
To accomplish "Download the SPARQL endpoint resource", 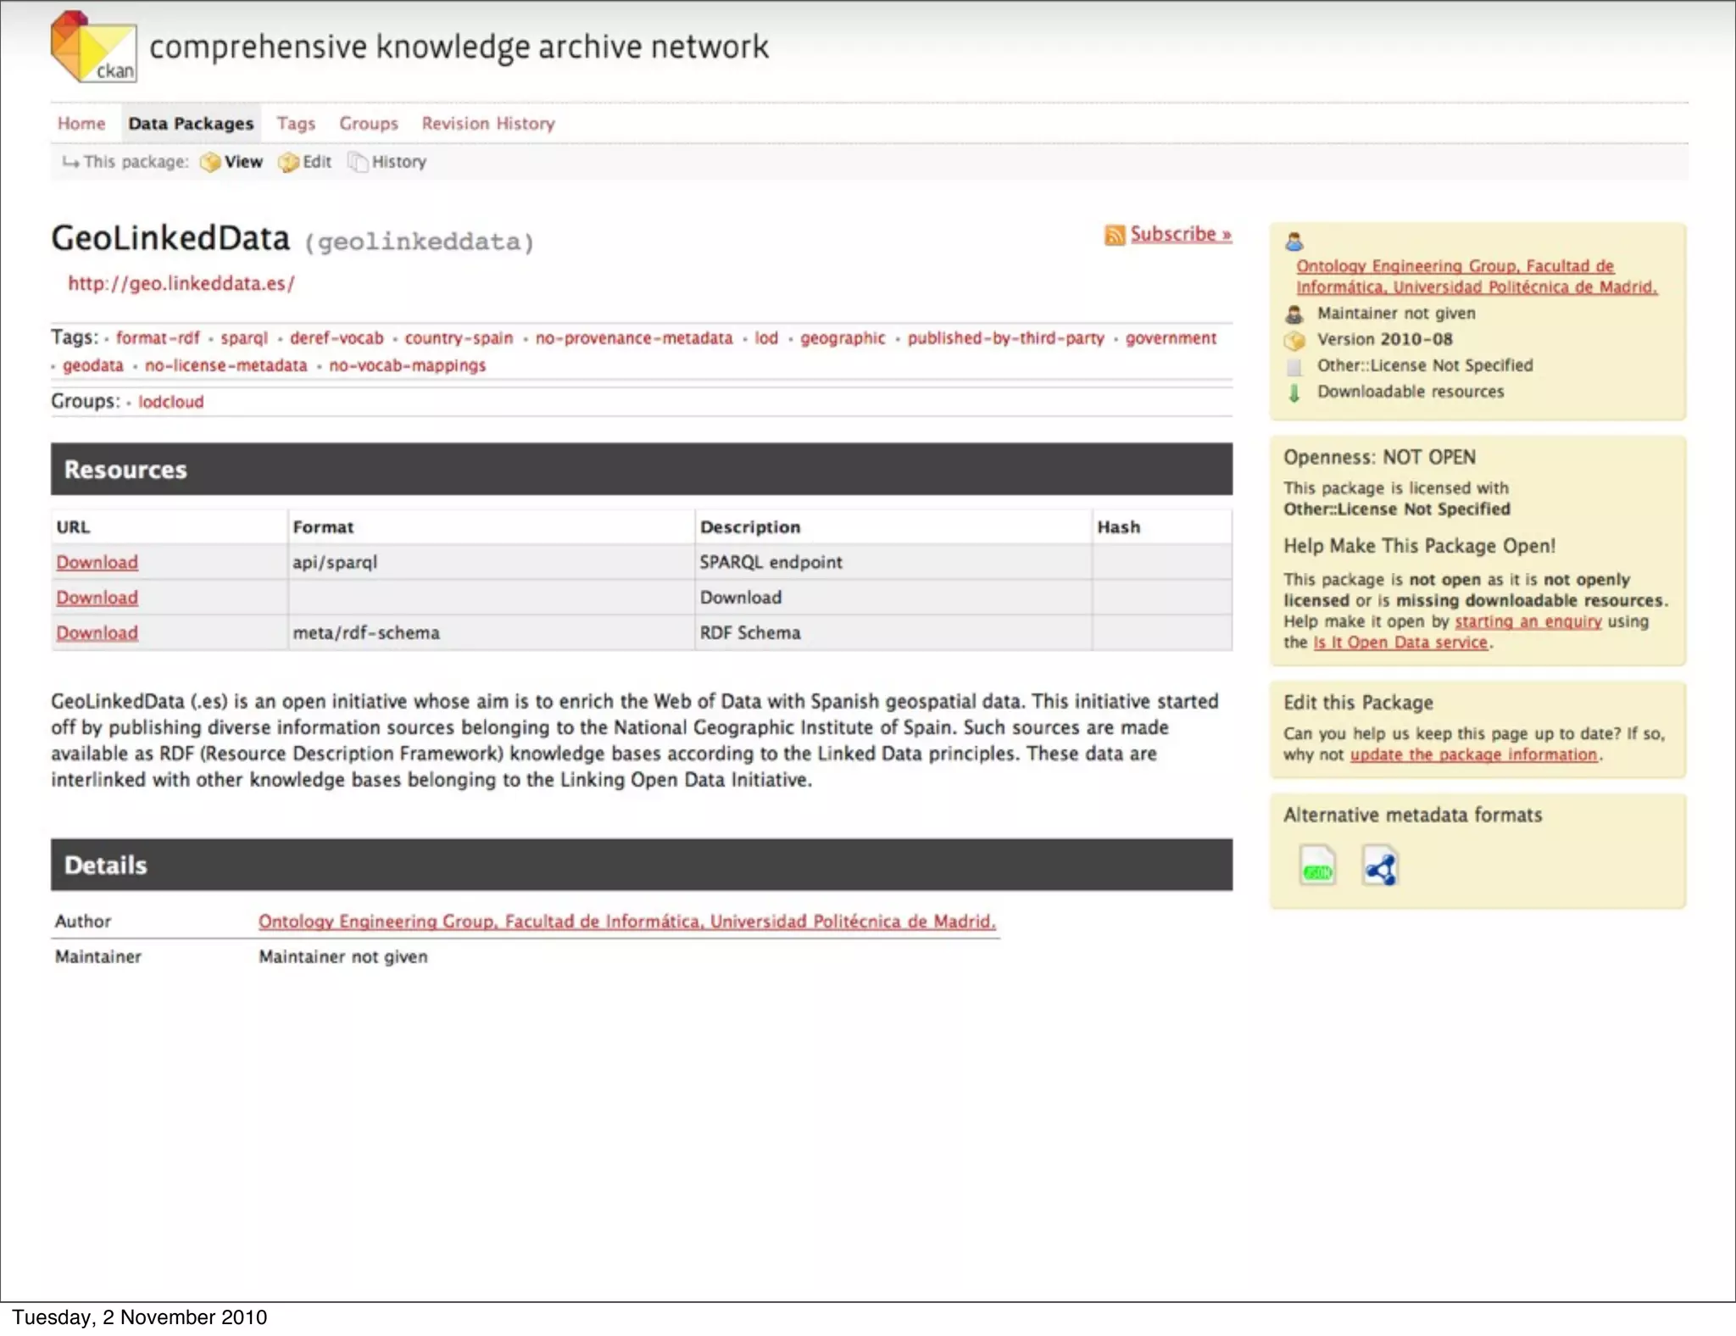I will [x=97, y=562].
